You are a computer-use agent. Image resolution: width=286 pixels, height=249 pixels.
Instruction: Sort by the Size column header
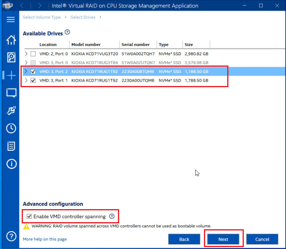click(189, 45)
